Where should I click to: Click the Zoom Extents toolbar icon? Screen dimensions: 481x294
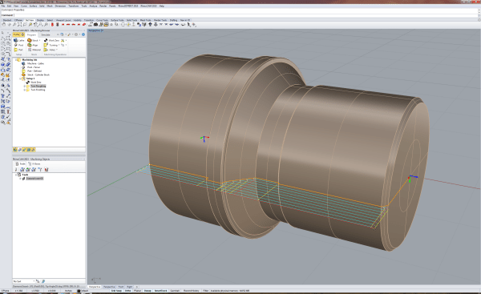coord(19,25)
